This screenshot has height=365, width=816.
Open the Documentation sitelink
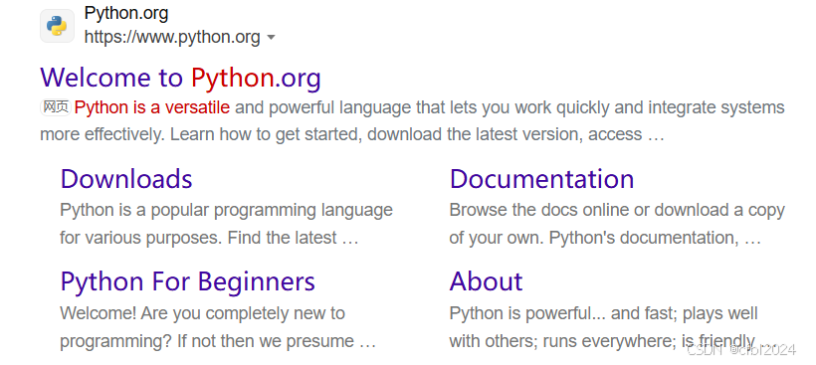(541, 178)
